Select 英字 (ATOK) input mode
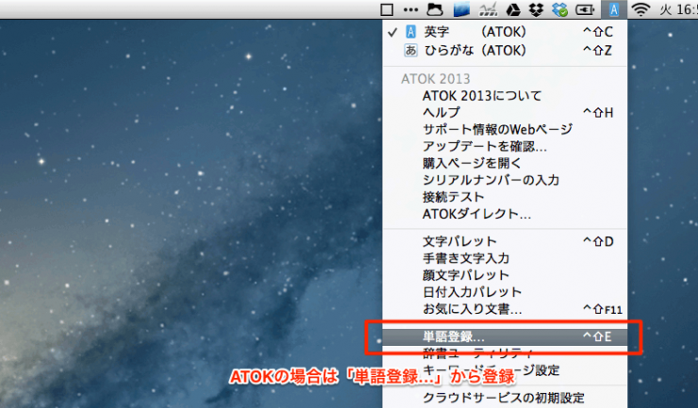Screen dimensions: 698x408 tap(505, 32)
